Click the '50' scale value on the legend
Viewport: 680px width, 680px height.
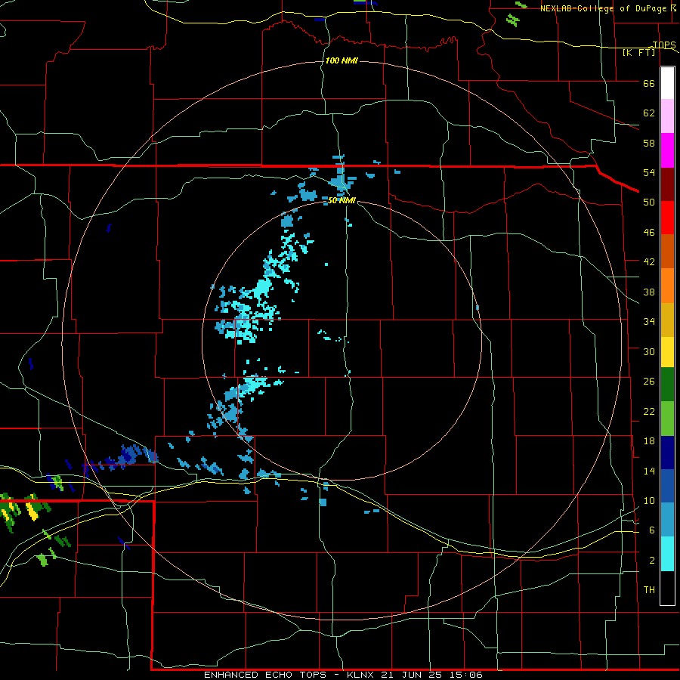(649, 202)
